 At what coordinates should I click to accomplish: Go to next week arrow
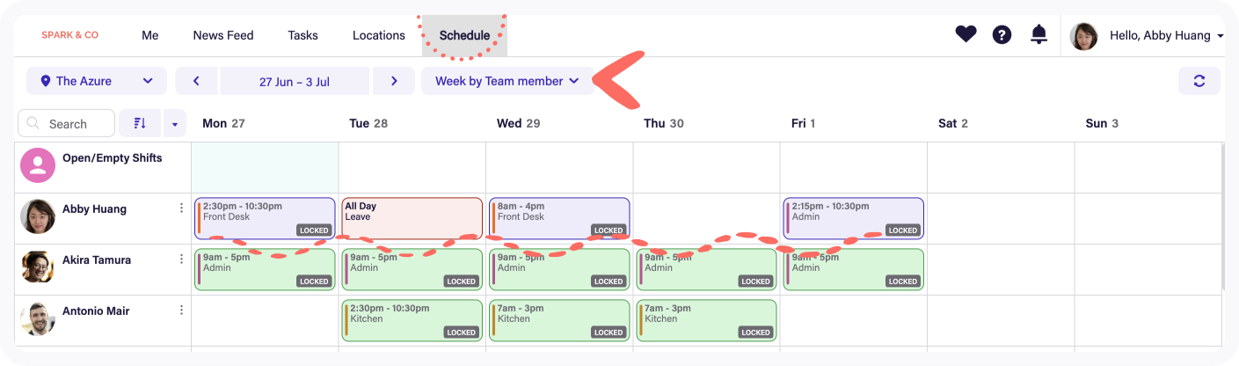[394, 81]
